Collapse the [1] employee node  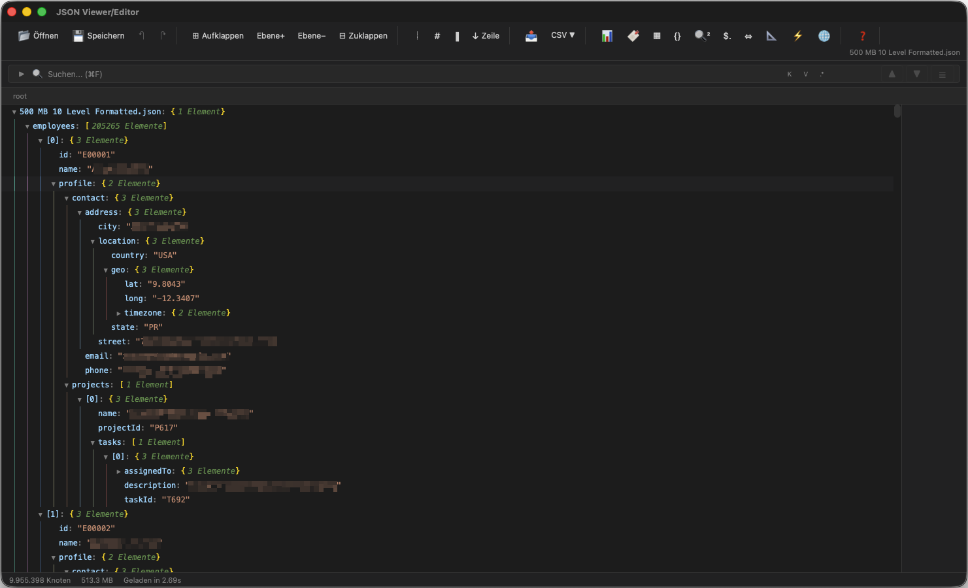coord(41,515)
